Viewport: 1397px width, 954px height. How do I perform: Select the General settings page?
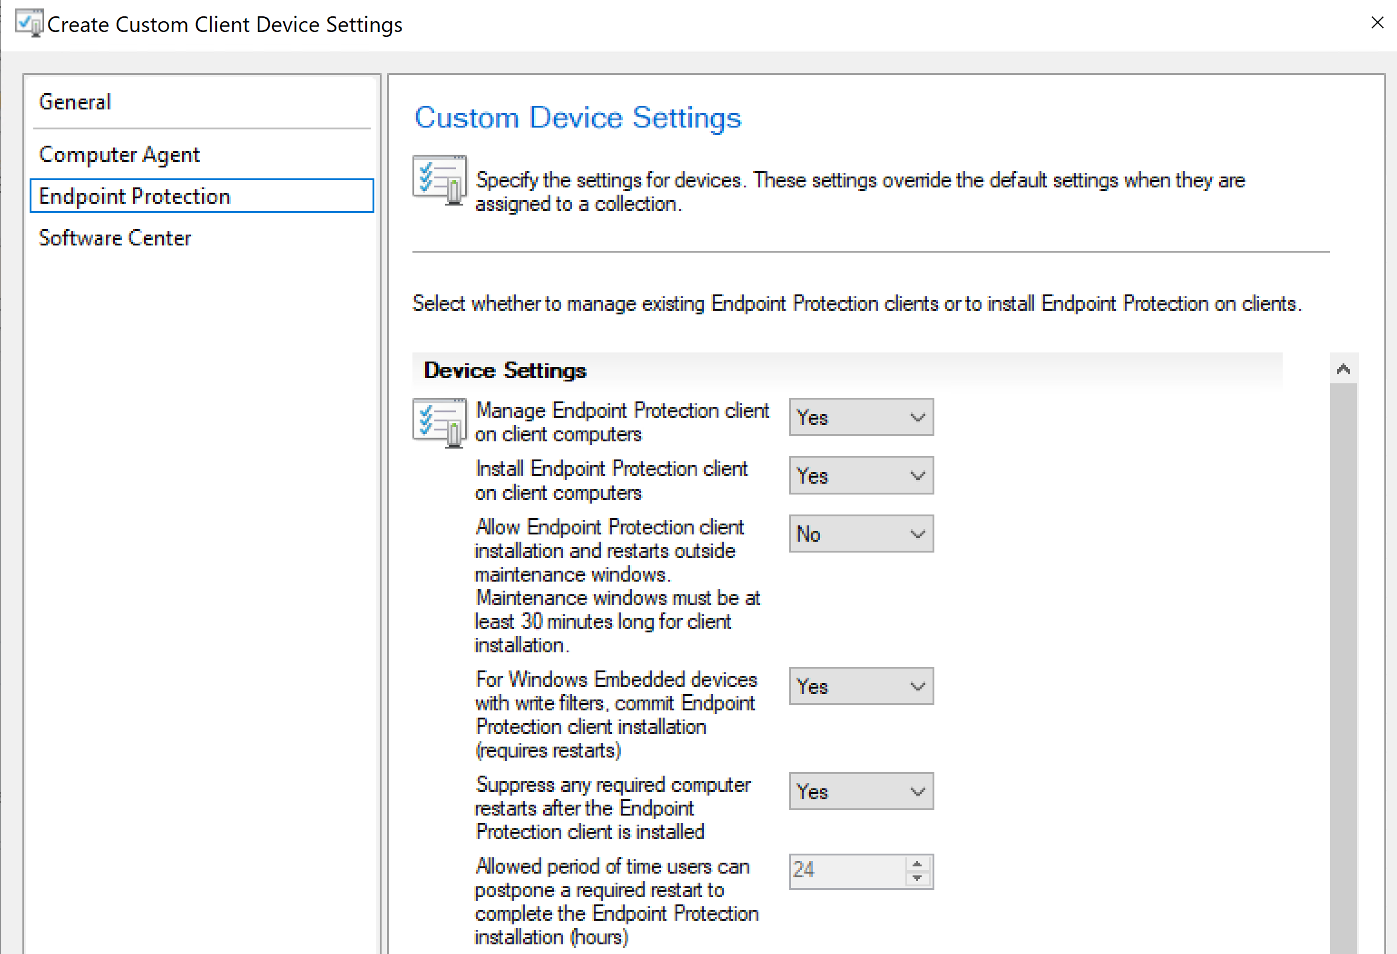point(75,102)
